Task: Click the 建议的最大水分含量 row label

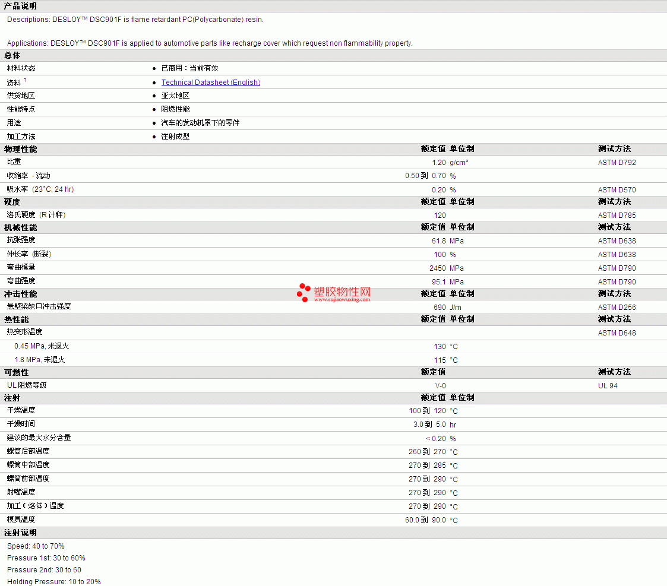Action: point(39,437)
